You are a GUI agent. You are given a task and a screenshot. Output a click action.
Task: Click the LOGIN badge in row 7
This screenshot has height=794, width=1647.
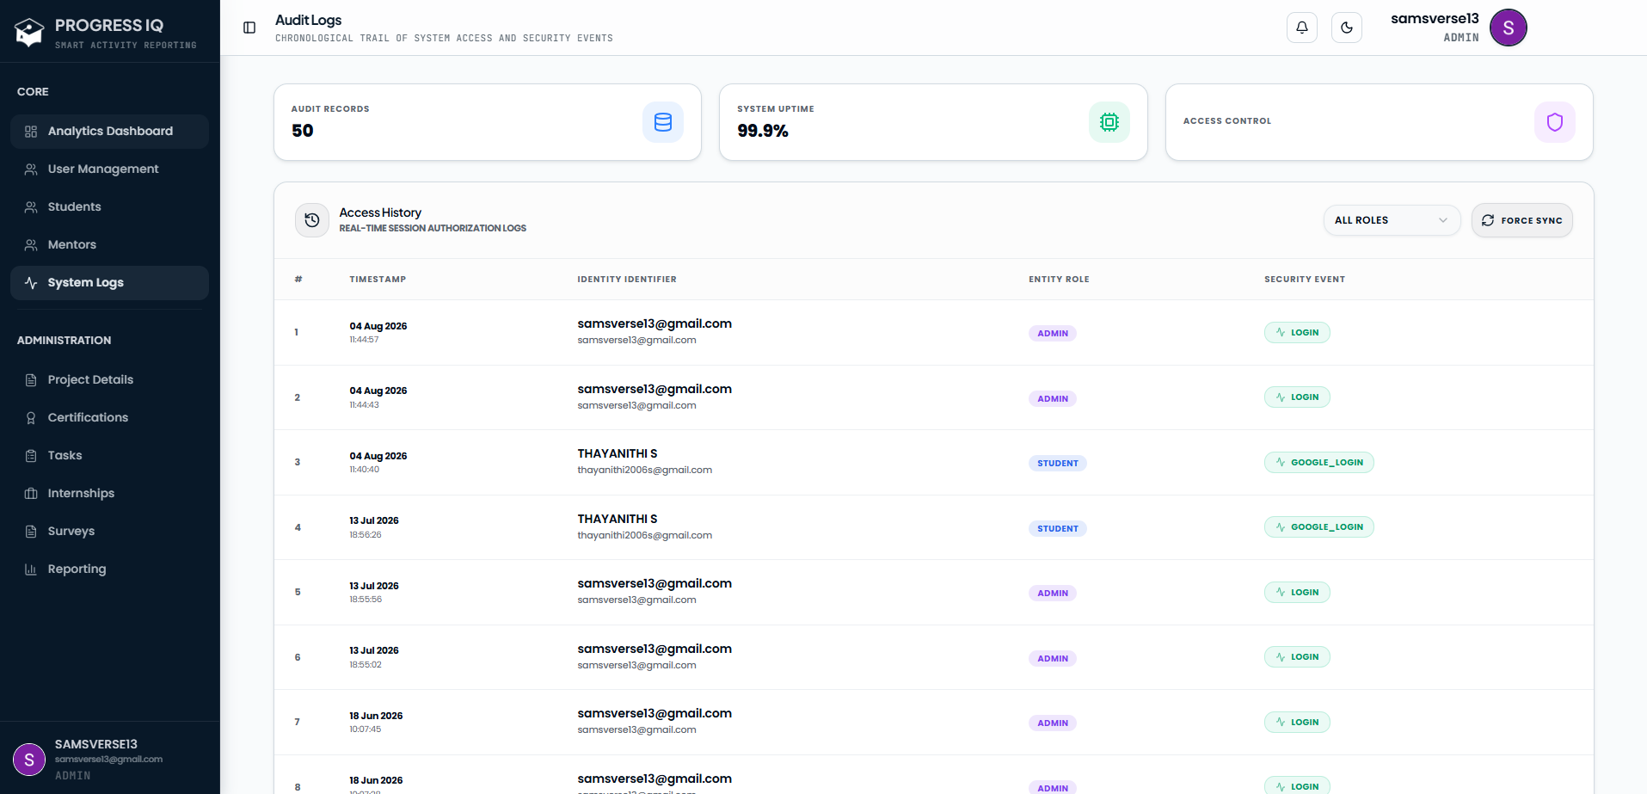[x=1297, y=723]
